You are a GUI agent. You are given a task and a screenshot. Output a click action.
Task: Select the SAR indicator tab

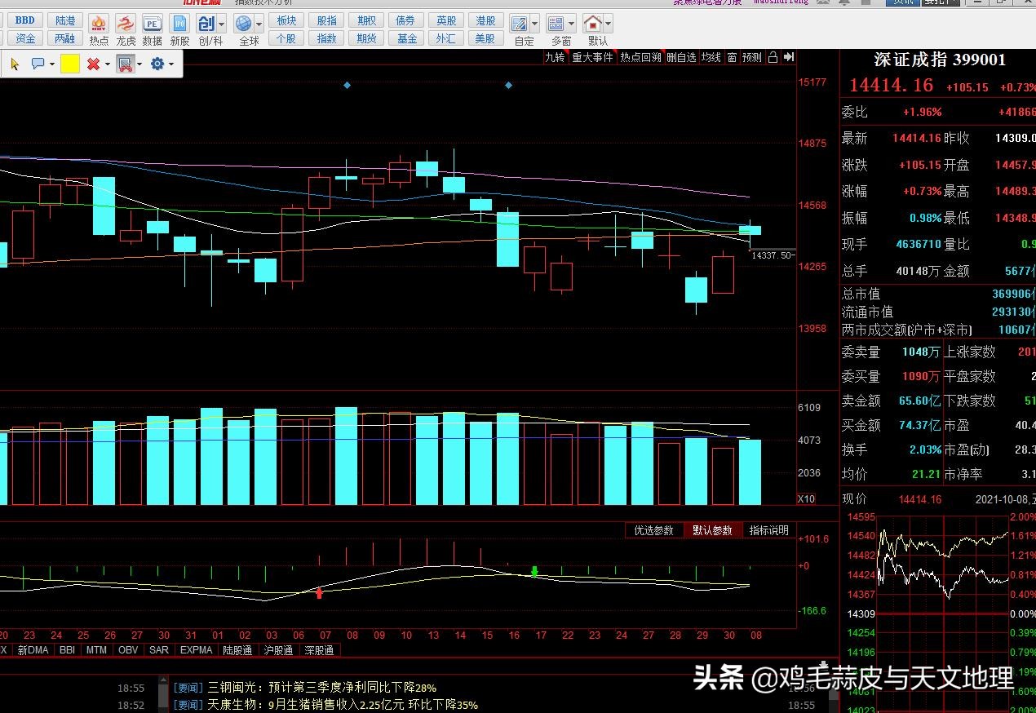[x=159, y=650]
